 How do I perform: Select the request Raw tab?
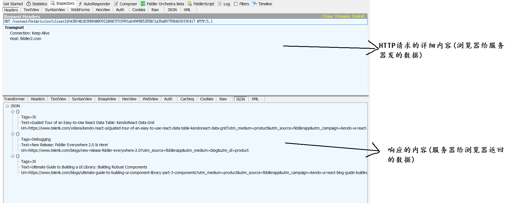point(155,10)
